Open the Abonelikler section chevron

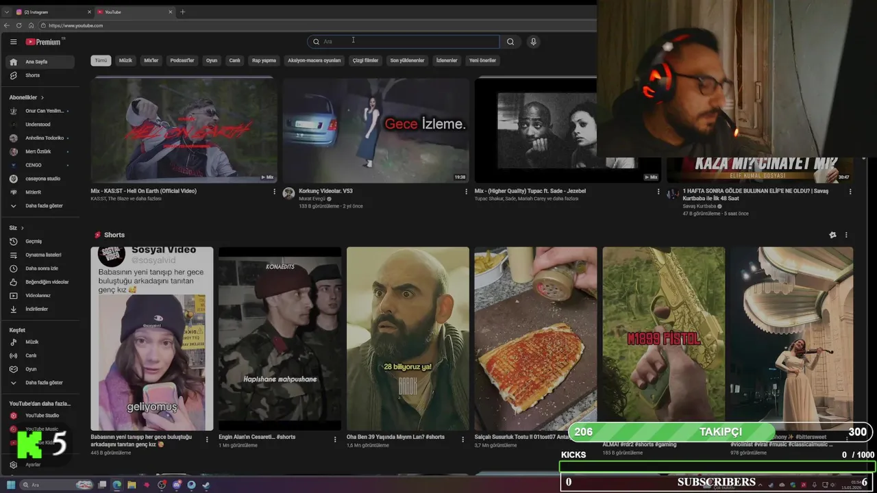coord(42,98)
